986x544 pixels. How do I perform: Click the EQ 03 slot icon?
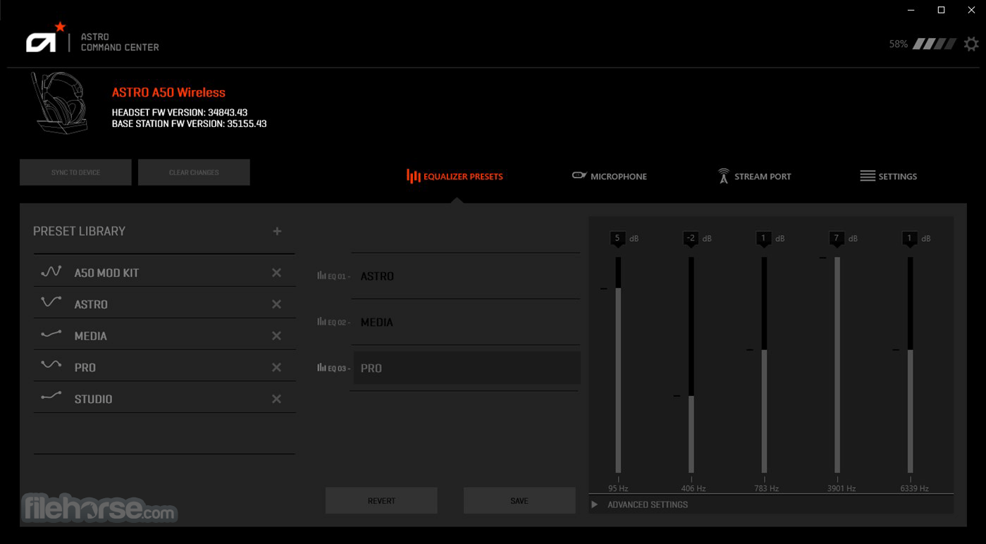[x=321, y=368]
